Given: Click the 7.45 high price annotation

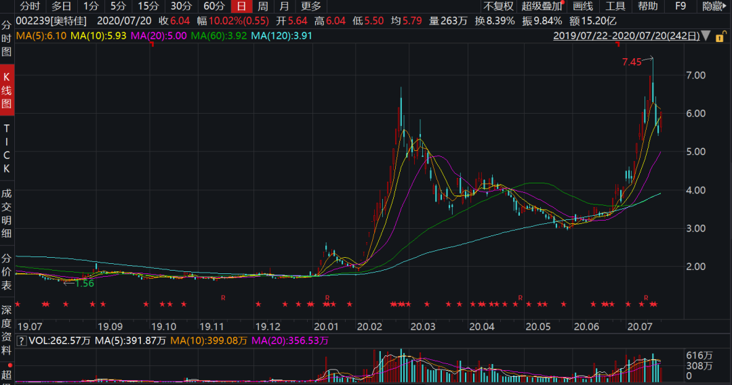Looking at the screenshot, I should tap(631, 62).
